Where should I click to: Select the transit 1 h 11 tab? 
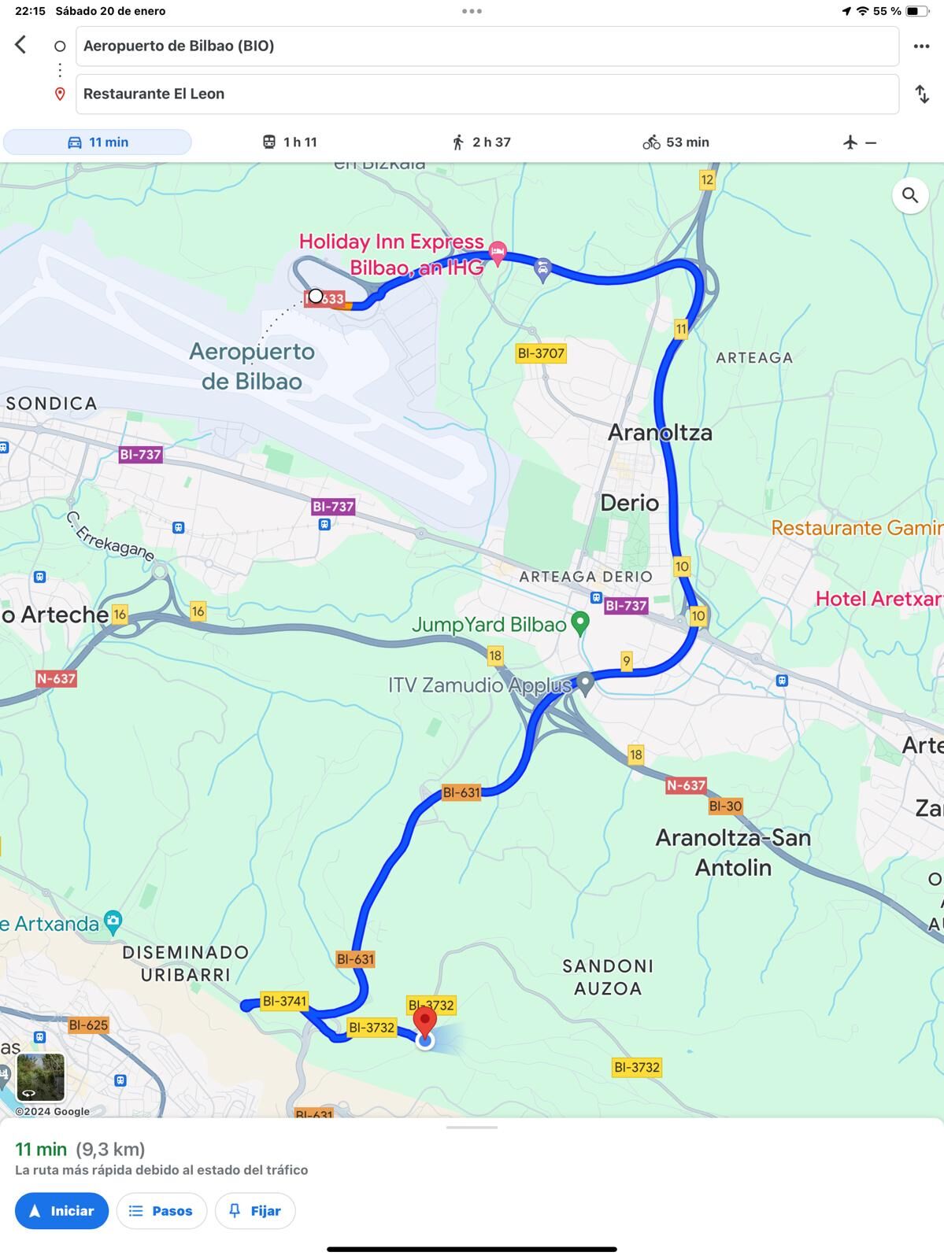pyautogui.click(x=289, y=142)
